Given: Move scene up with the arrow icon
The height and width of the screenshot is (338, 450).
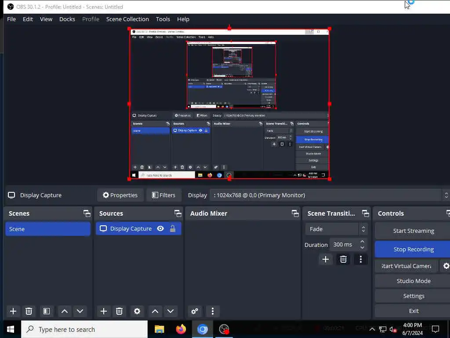Looking at the screenshot, I should coord(65,311).
